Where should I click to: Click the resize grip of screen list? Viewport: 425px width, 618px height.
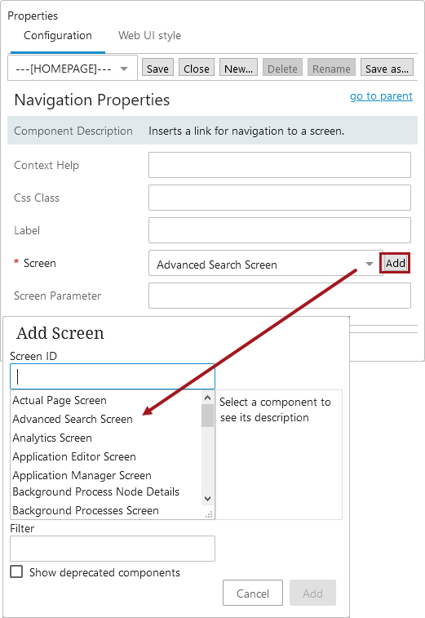[209, 514]
